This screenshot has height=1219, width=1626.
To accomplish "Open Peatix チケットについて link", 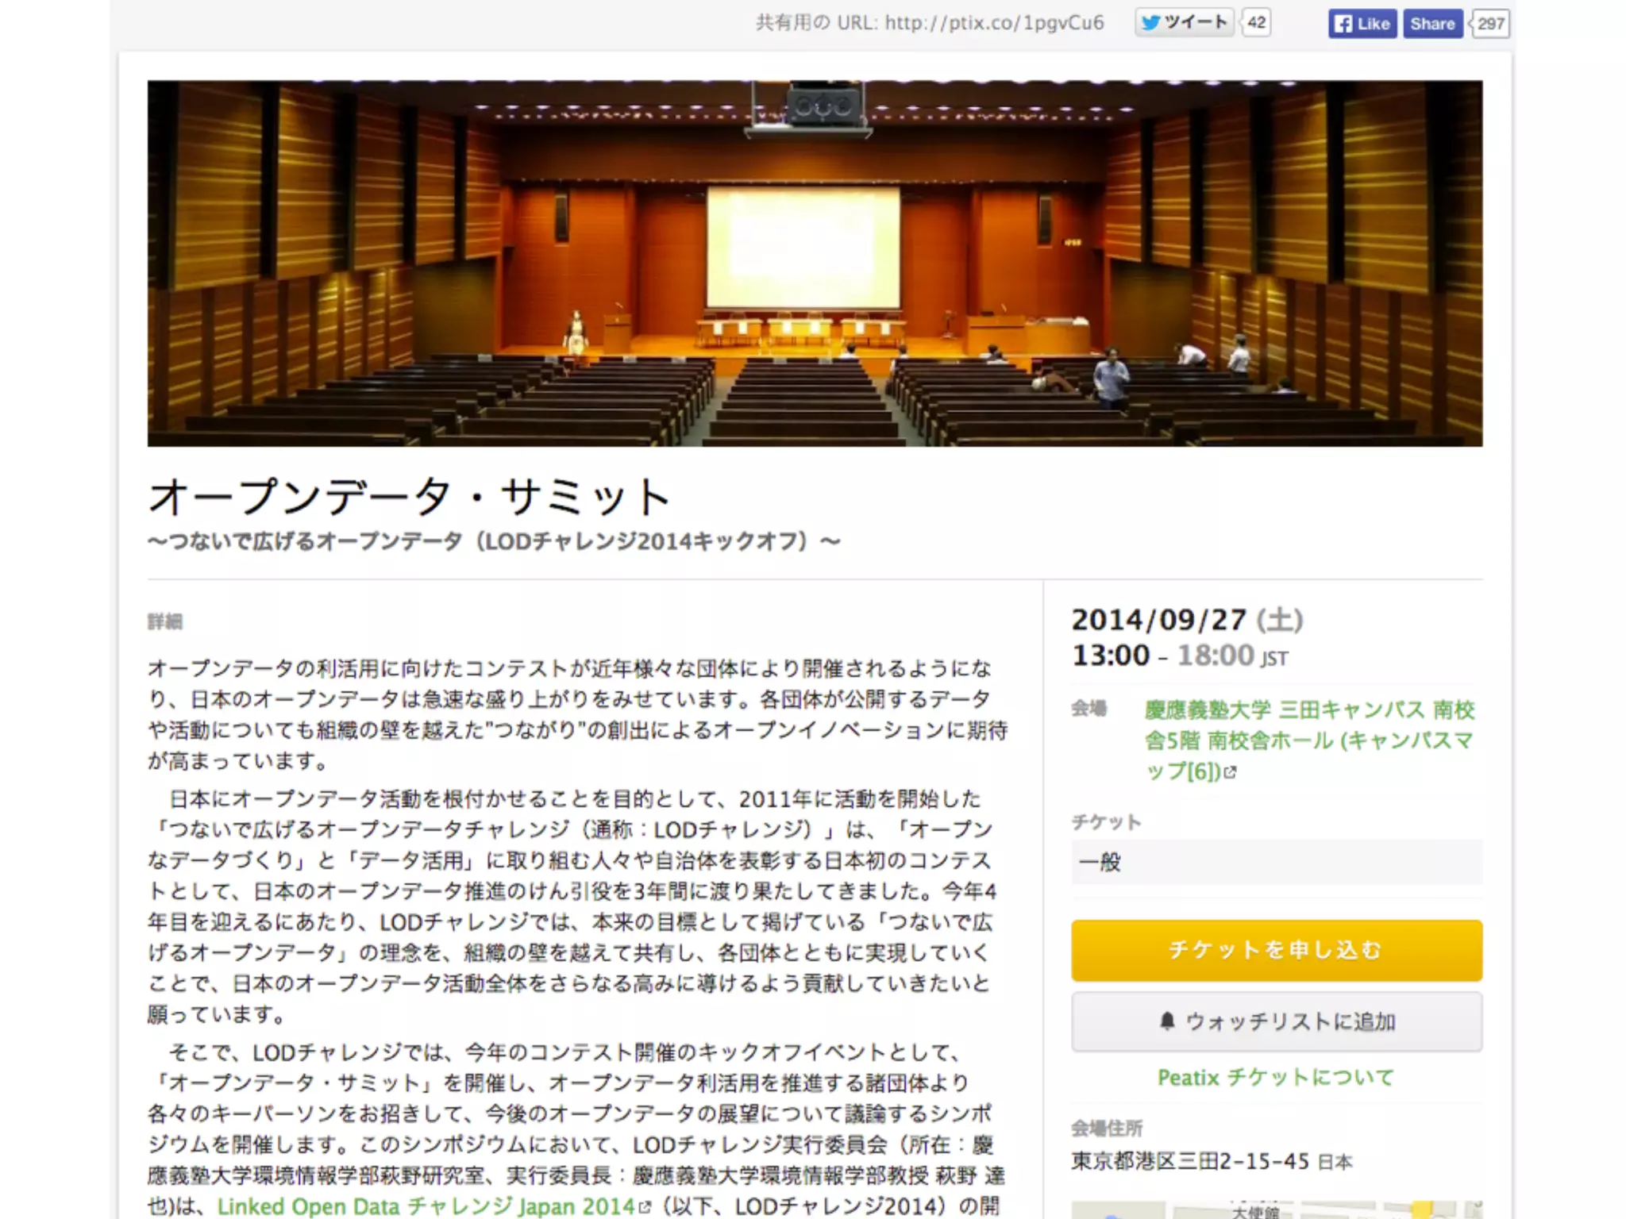I will (1276, 1078).
